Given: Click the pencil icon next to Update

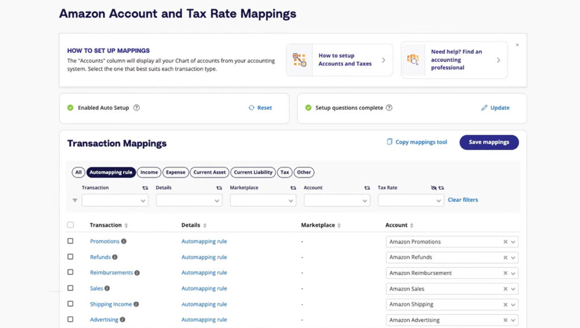Looking at the screenshot, I should (485, 108).
